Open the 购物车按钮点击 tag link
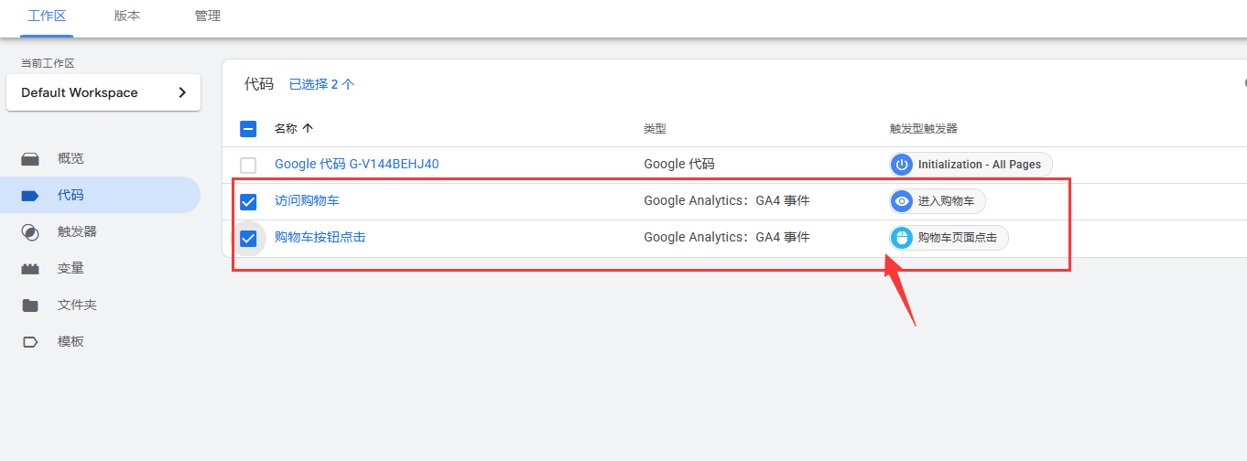The height and width of the screenshot is (461, 1247). [320, 238]
